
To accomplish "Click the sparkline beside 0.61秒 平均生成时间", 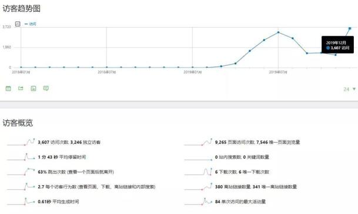I will 21,201.
